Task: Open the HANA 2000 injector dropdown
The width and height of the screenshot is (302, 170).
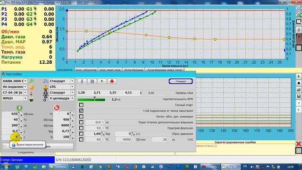Action: point(15,81)
